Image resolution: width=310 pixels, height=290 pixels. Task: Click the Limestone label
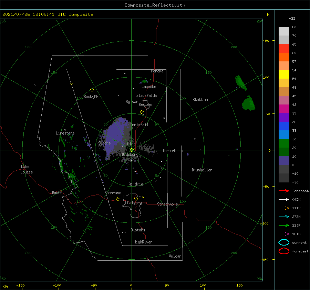point(65,133)
